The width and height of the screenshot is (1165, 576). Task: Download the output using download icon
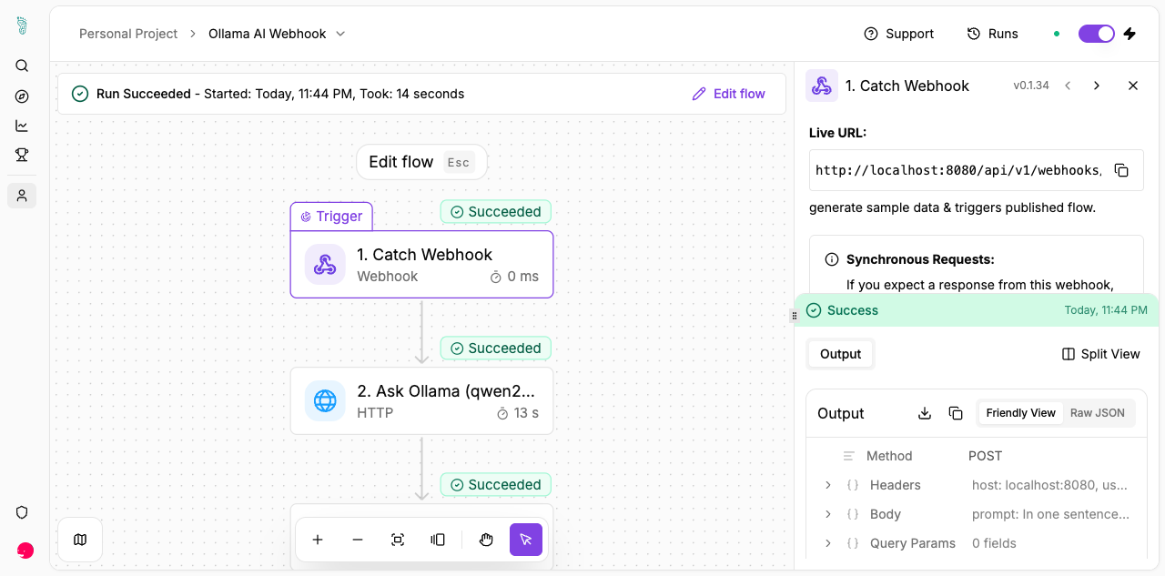click(x=925, y=413)
